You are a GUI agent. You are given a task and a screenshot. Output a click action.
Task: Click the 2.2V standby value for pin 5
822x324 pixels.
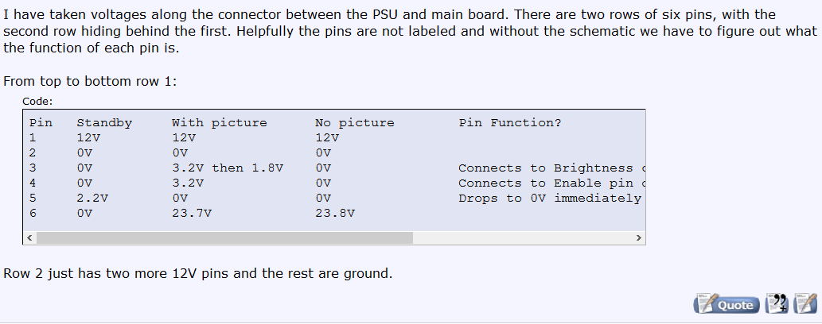(x=92, y=199)
